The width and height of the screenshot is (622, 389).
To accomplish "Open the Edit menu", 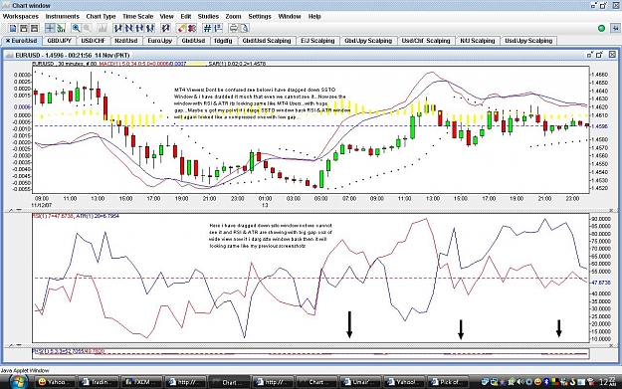I will [x=186, y=16].
